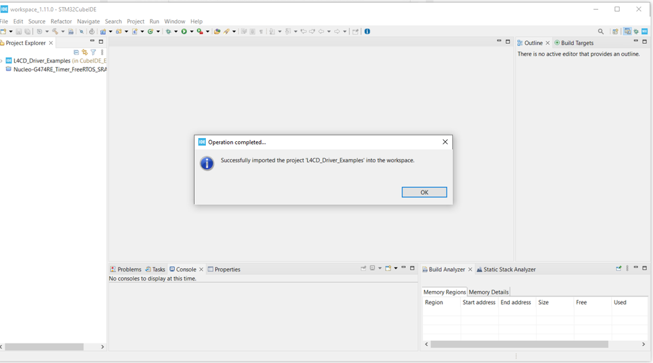Image resolution: width=653 pixels, height=363 pixels.
Task: Click the Region column header
Action: 441,302
